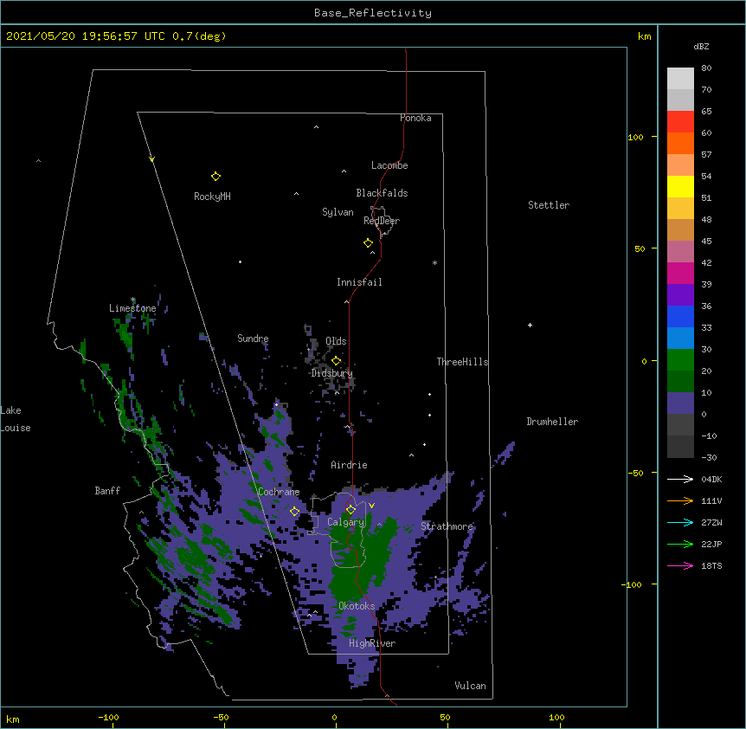The image size is (746, 729).
Task: Click the RockyMH label
Action: pos(212,197)
